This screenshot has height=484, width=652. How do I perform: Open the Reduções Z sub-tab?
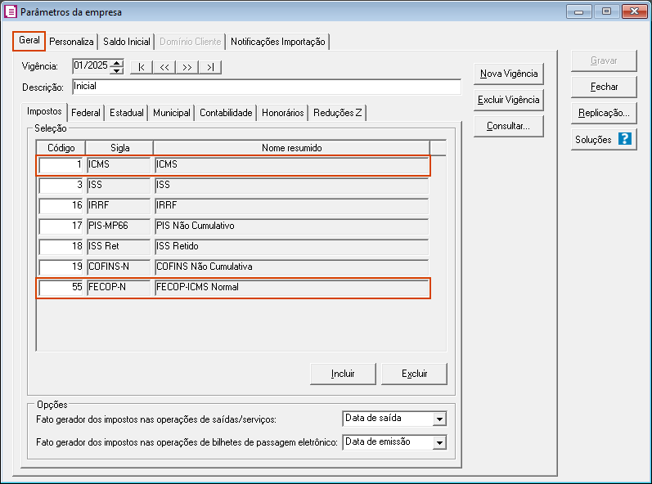pyautogui.click(x=337, y=113)
